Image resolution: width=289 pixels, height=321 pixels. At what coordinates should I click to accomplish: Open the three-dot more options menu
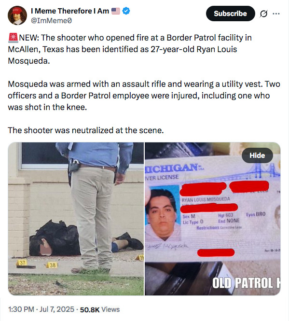click(x=276, y=14)
